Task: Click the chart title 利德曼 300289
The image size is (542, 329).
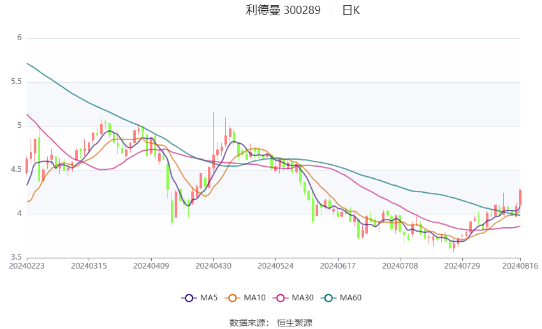Action: click(x=283, y=10)
